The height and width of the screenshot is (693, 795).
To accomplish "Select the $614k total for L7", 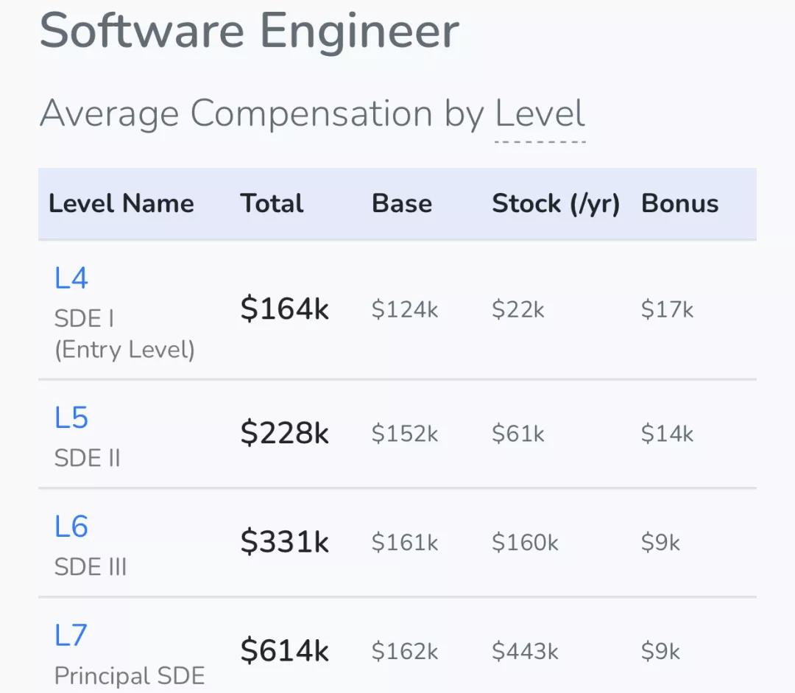I will click(284, 651).
